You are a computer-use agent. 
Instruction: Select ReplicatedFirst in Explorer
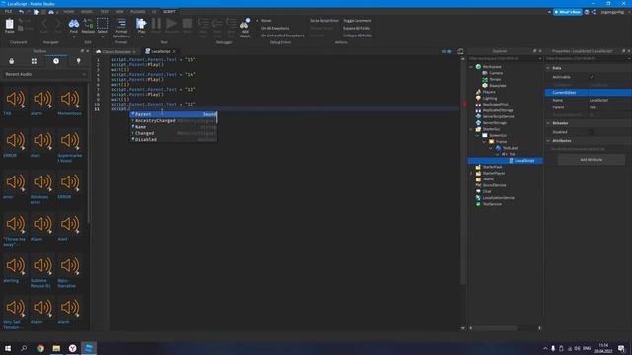coord(495,105)
